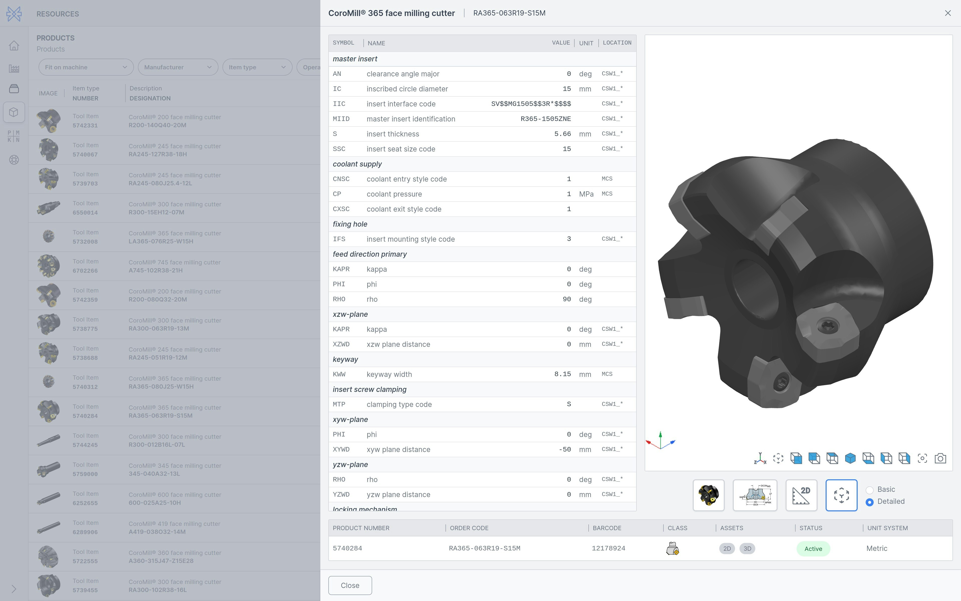
Task: Click the tool class icon in CLASS column
Action: tap(672, 548)
